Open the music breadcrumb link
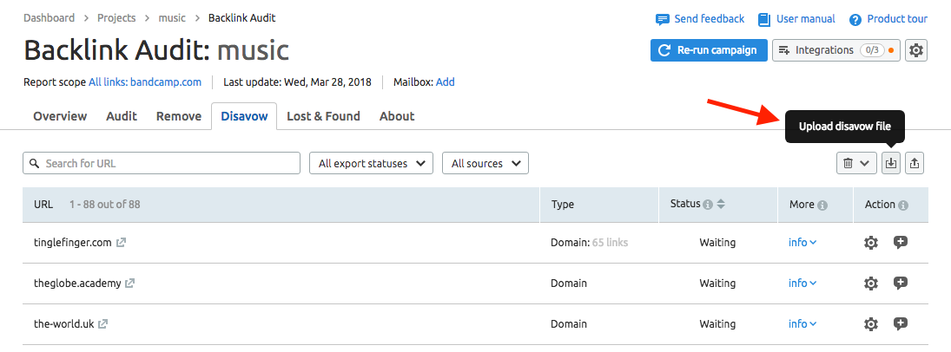This screenshot has width=951, height=352. coord(172,18)
